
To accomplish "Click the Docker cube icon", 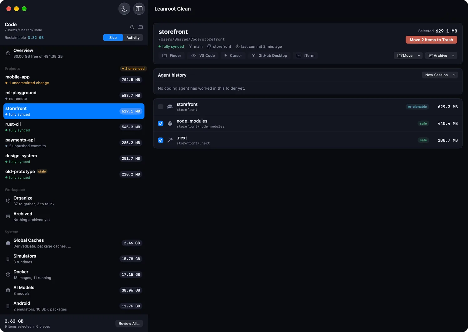I will tap(8, 274).
